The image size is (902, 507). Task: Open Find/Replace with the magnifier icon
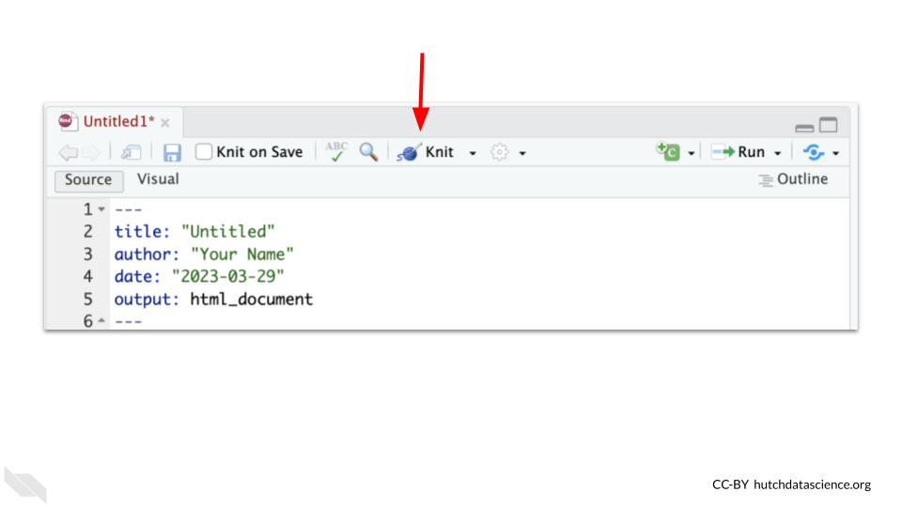(368, 152)
